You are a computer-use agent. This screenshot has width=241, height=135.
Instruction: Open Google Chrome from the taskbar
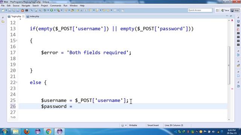[x=49, y=132]
